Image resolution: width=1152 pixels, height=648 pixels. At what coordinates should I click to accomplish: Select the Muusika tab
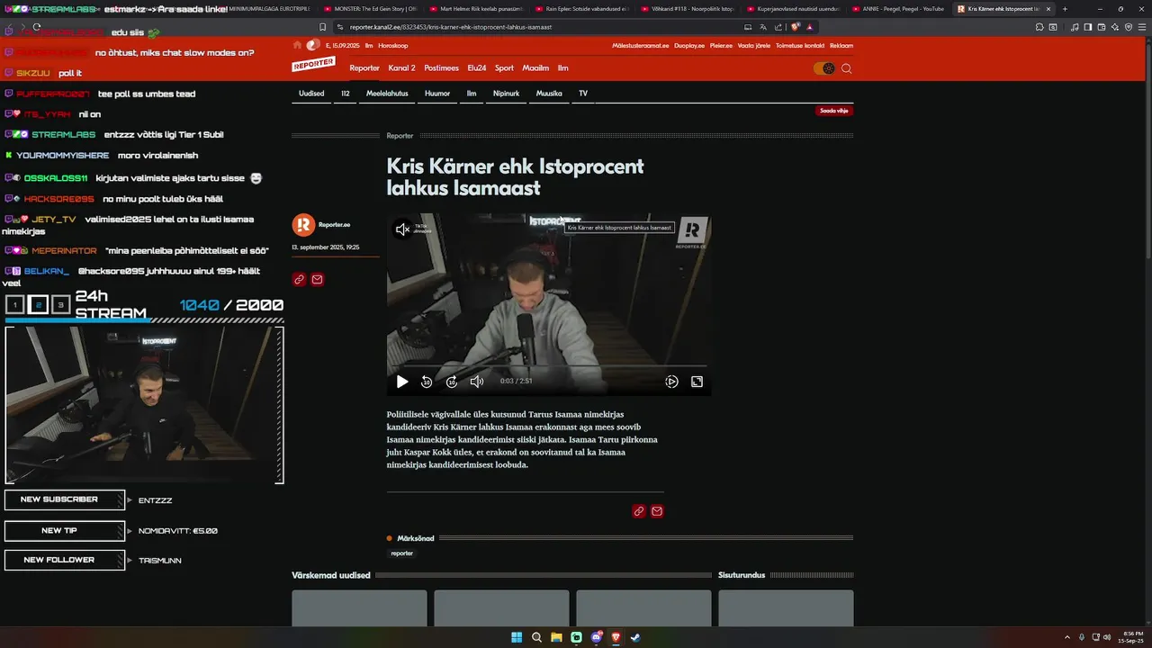pos(549,94)
